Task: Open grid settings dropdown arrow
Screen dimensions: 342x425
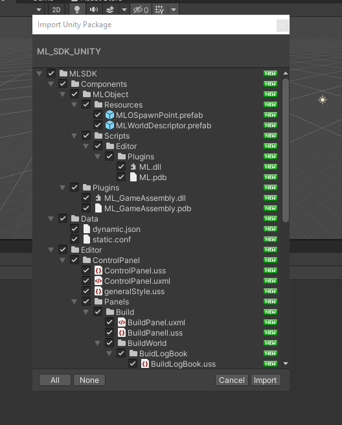Action: coord(174,10)
